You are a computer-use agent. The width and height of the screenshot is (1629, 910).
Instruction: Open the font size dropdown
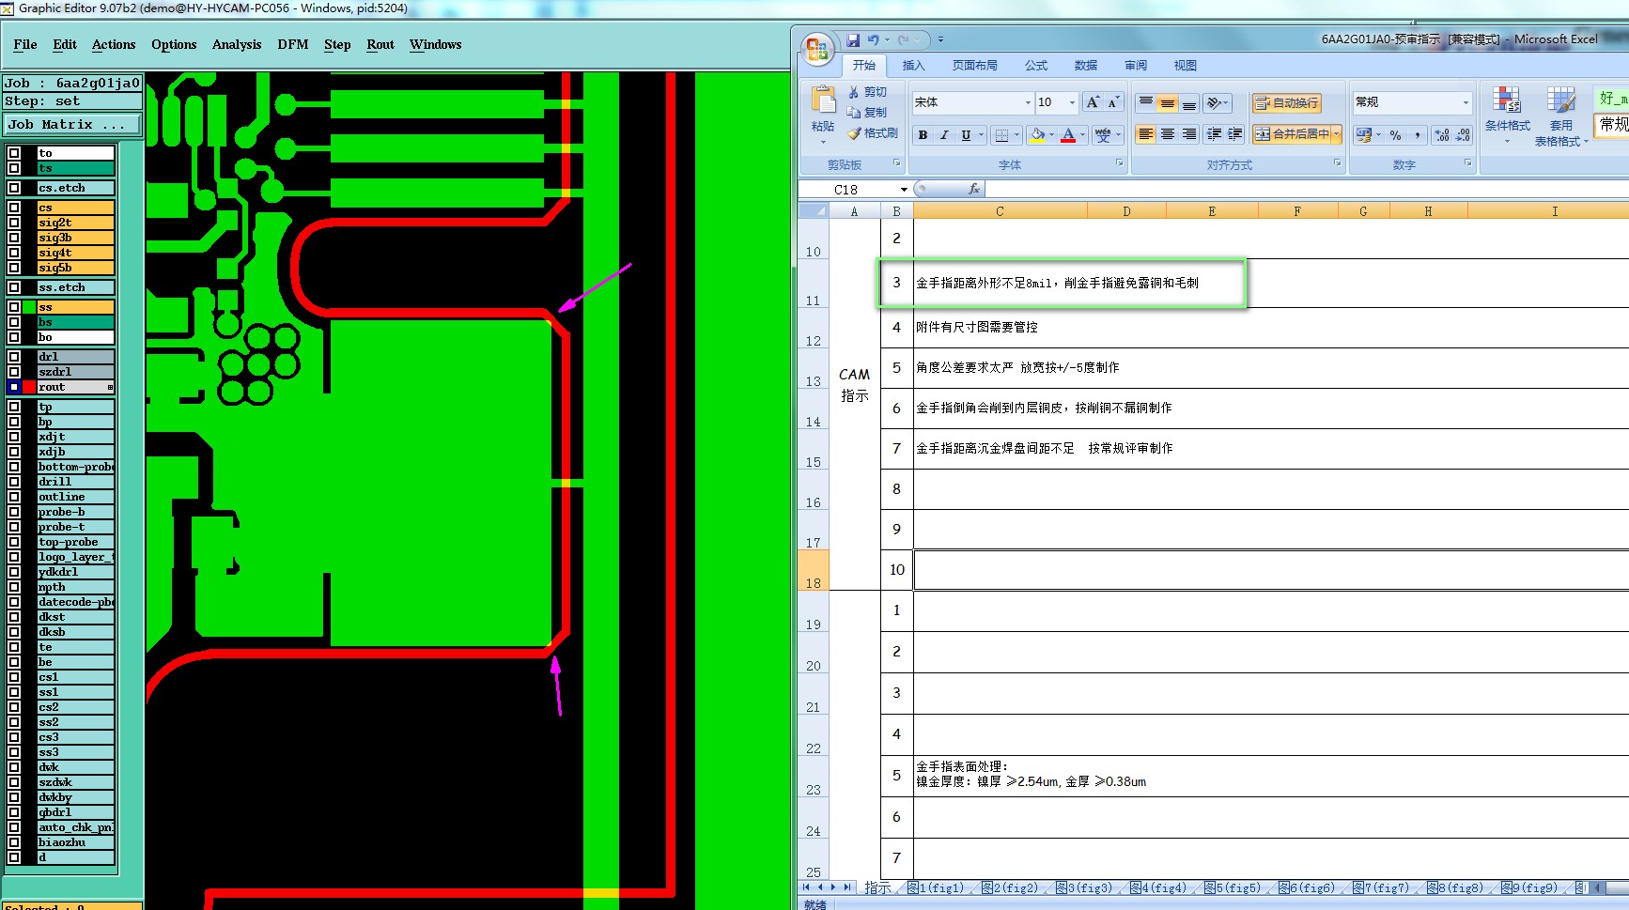1072,102
